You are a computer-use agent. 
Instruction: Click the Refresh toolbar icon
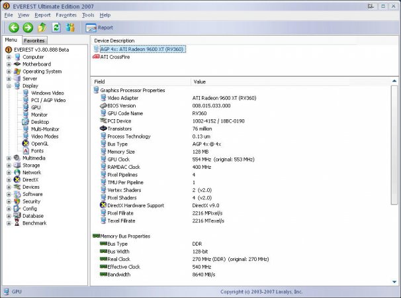coord(56,27)
